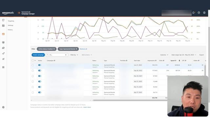Screen dimensions: 210x118
Task: Open the account profile icon
Action: [204, 12]
